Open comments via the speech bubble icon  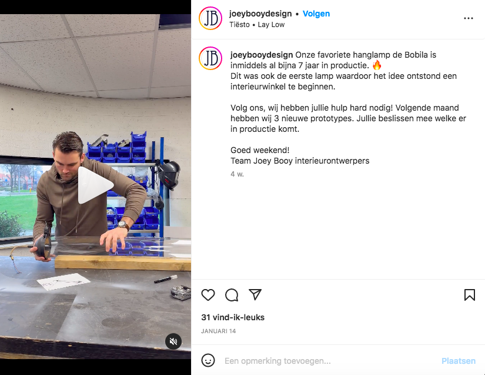pos(232,295)
